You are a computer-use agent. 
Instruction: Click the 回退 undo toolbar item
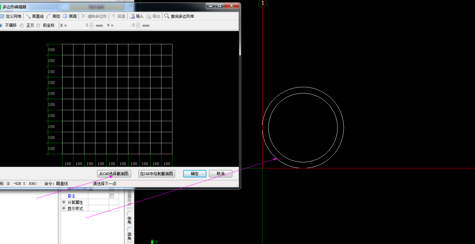coord(118,16)
